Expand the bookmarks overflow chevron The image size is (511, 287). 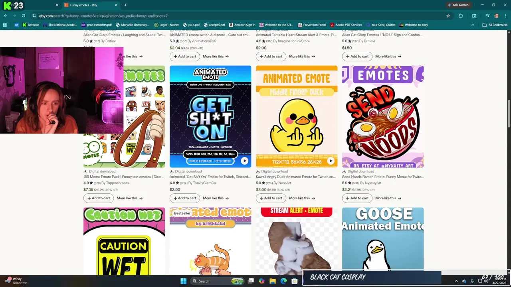[x=473, y=25]
